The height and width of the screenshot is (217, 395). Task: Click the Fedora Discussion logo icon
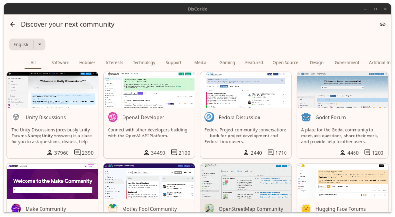(209, 117)
